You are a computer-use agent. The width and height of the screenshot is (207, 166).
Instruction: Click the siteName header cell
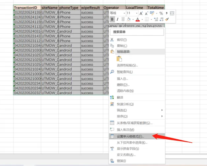click(50, 8)
